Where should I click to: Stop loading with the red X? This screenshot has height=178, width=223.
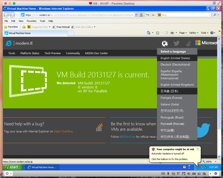[x=153, y=15]
